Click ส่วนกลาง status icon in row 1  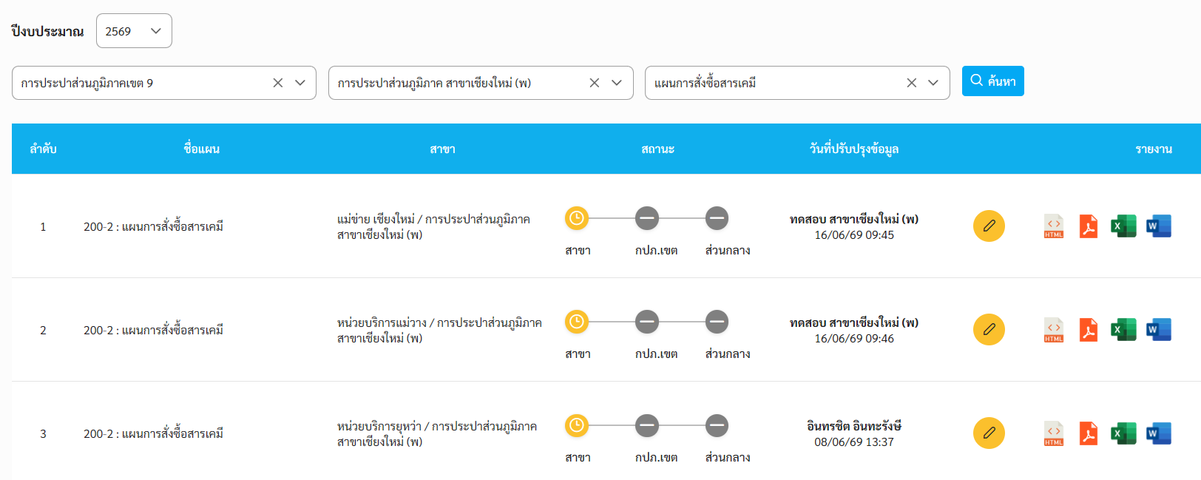tap(717, 218)
